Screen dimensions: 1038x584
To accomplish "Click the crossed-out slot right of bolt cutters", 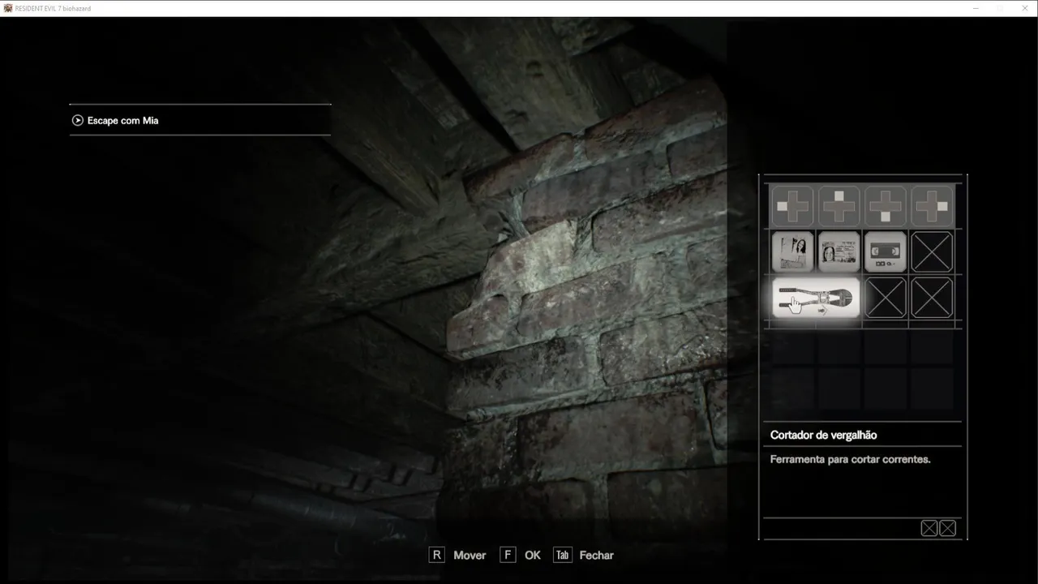I will tap(885, 298).
